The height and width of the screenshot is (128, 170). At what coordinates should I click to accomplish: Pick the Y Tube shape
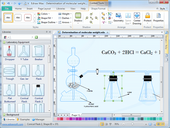click(x=24, y=51)
